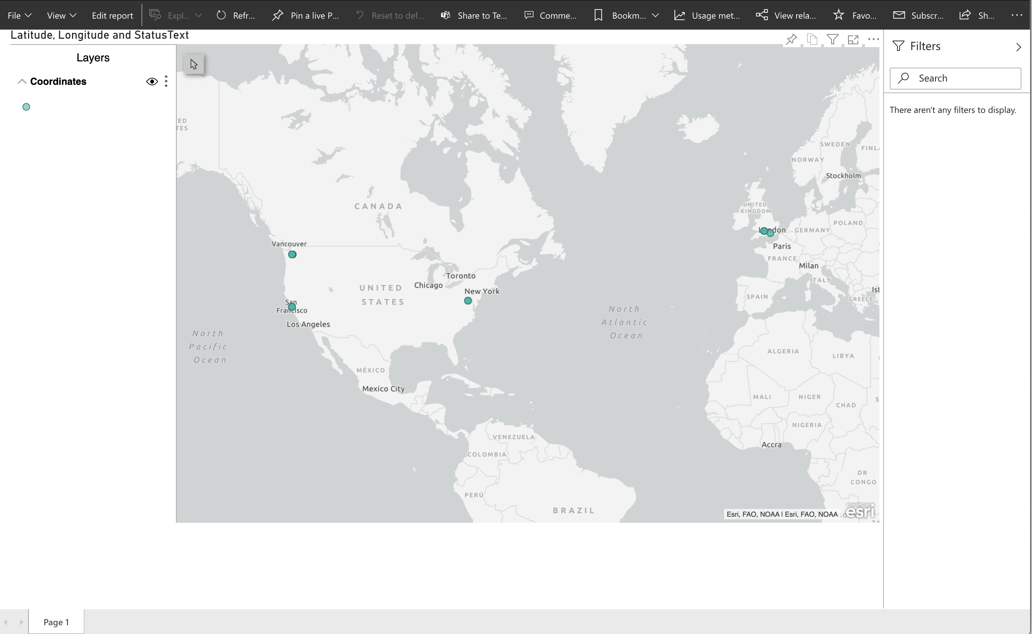The image size is (1032, 634).
Task: Open the map visual's more options ellipsis
Action: point(873,39)
